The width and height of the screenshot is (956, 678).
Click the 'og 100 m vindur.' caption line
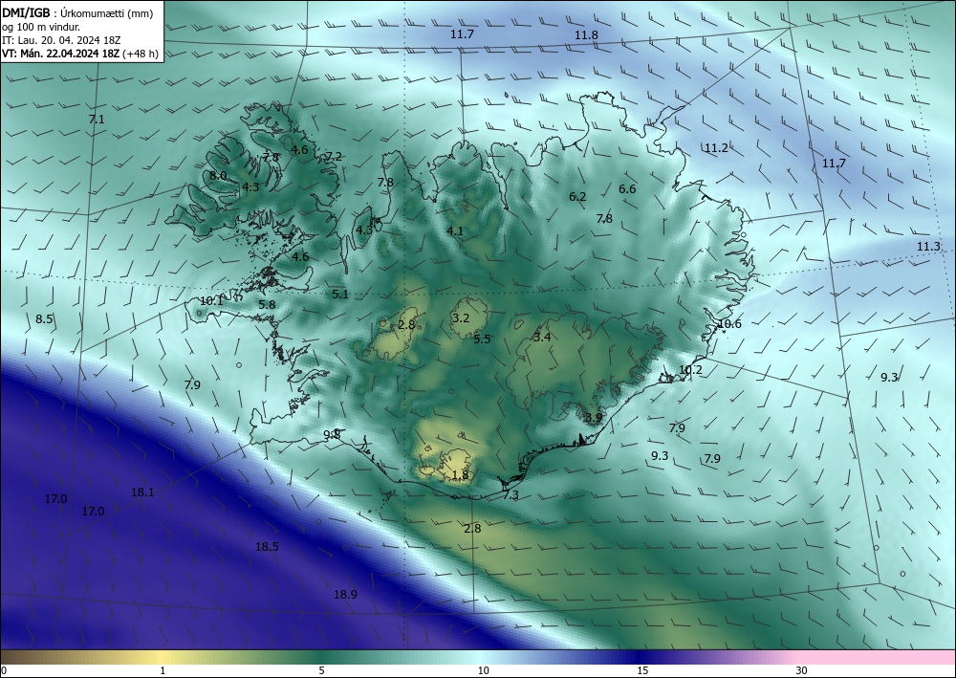click(41, 27)
